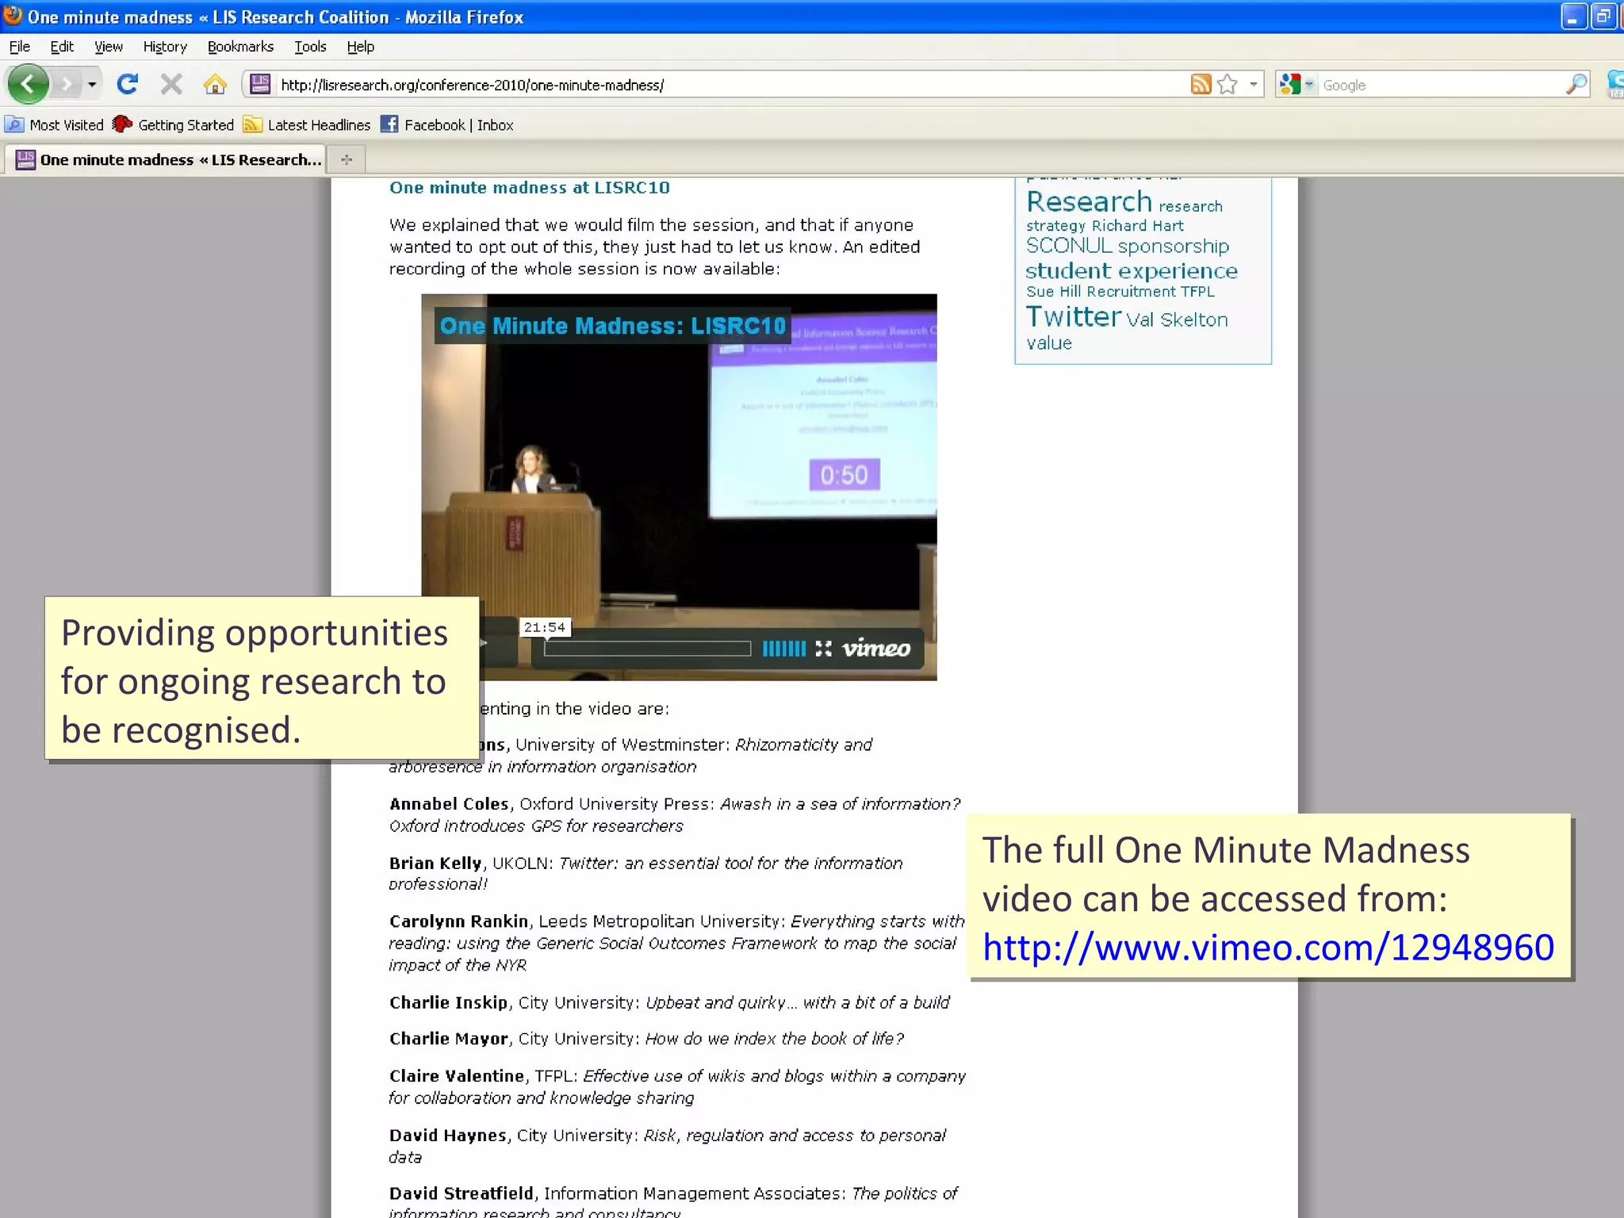Open the Tools menu
This screenshot has width=1624, height=1218.
[310, 47]
